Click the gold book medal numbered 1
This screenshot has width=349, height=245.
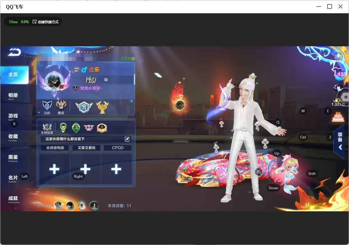click(102, 128)
